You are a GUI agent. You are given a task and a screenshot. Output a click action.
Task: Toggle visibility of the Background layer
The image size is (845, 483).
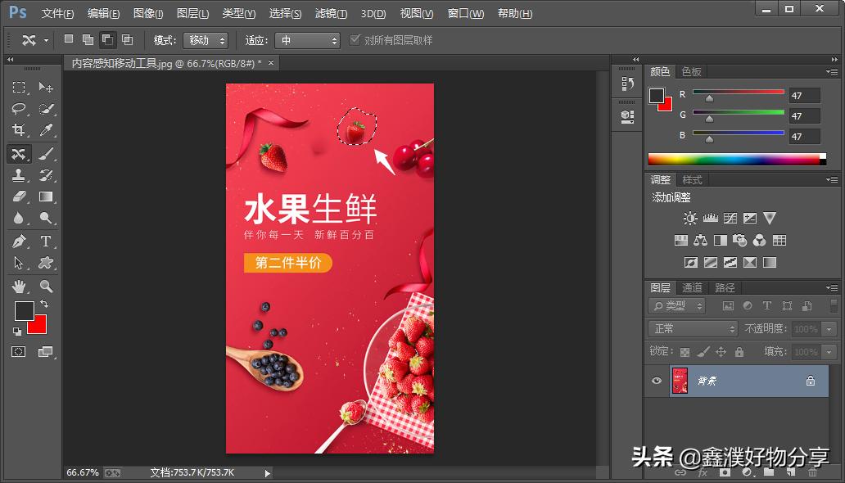point(657,381)
